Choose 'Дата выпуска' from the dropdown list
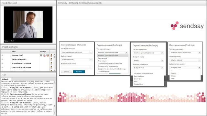The image size is (207, 116). coord(103,58)
